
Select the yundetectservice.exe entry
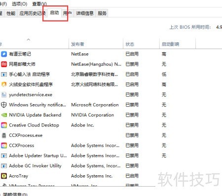[31, 95]
